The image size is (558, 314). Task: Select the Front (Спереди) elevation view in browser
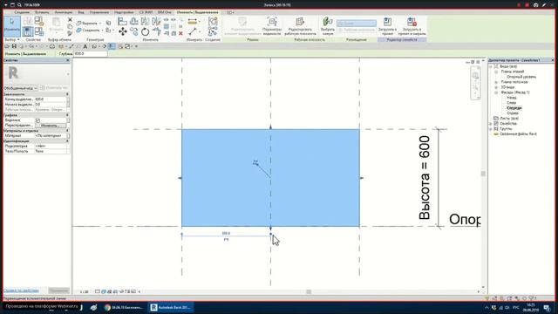pos(514,108)
